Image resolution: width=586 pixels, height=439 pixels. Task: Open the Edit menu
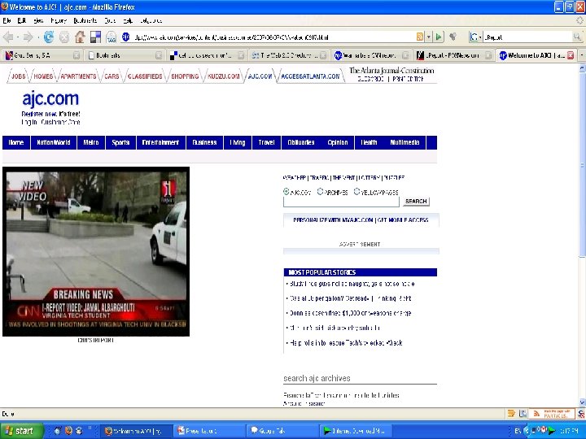pyautogui.click(x=22, y=20)
